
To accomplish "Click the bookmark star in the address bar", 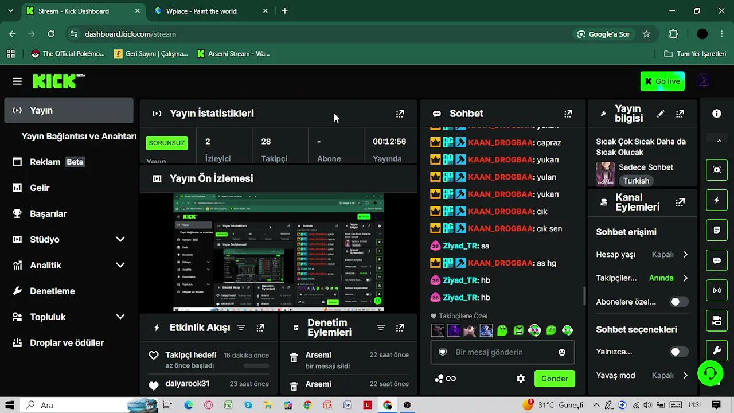I will tap(646, 34).
